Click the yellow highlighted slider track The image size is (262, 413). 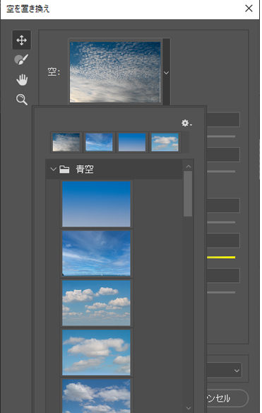[x=221, y=257]
